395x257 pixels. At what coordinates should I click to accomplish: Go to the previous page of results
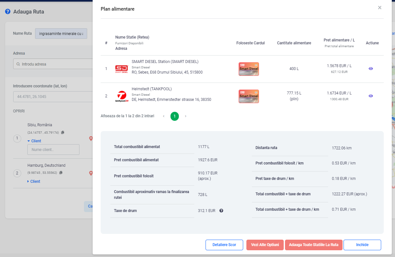pos(164,116)
